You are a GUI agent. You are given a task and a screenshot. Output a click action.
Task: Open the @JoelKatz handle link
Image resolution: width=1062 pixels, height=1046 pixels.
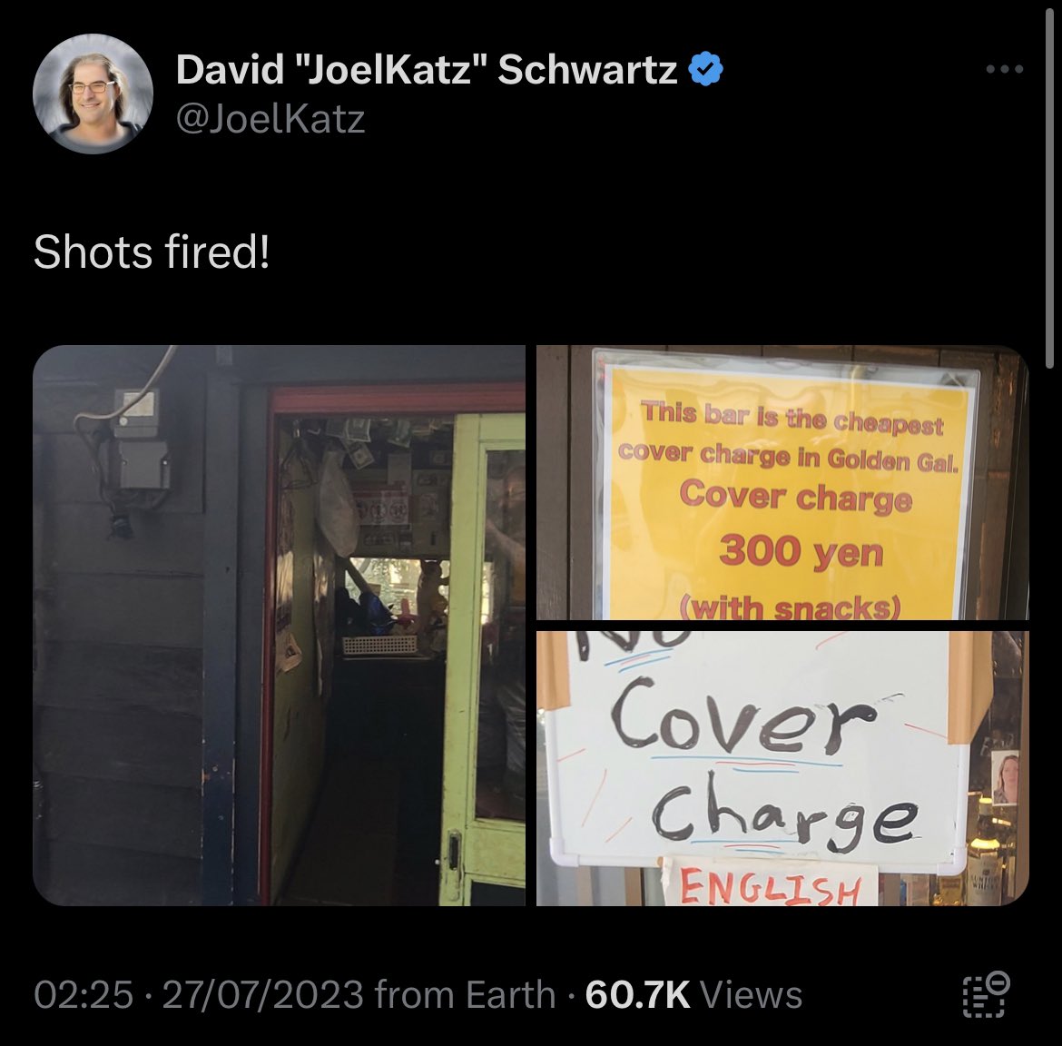270,119
